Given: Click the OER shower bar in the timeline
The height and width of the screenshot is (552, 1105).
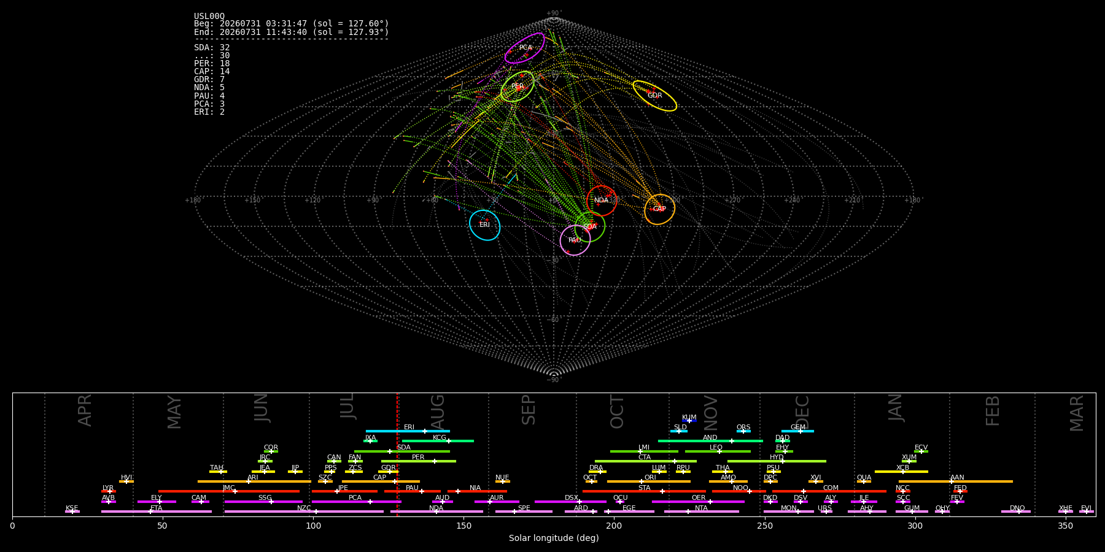Looking at the screenshot, I should (698, 502).
